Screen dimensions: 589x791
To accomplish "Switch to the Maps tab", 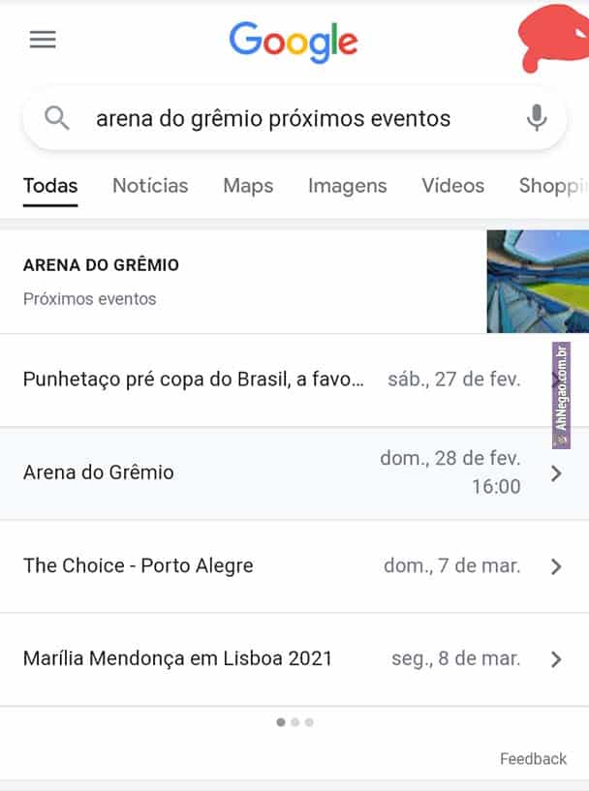I will pyautogui.click(x=248, y=185).
